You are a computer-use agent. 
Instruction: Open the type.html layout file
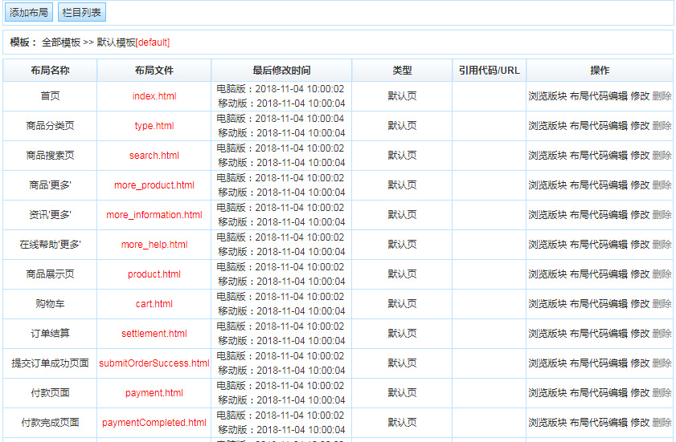click(x=154, y=126)
